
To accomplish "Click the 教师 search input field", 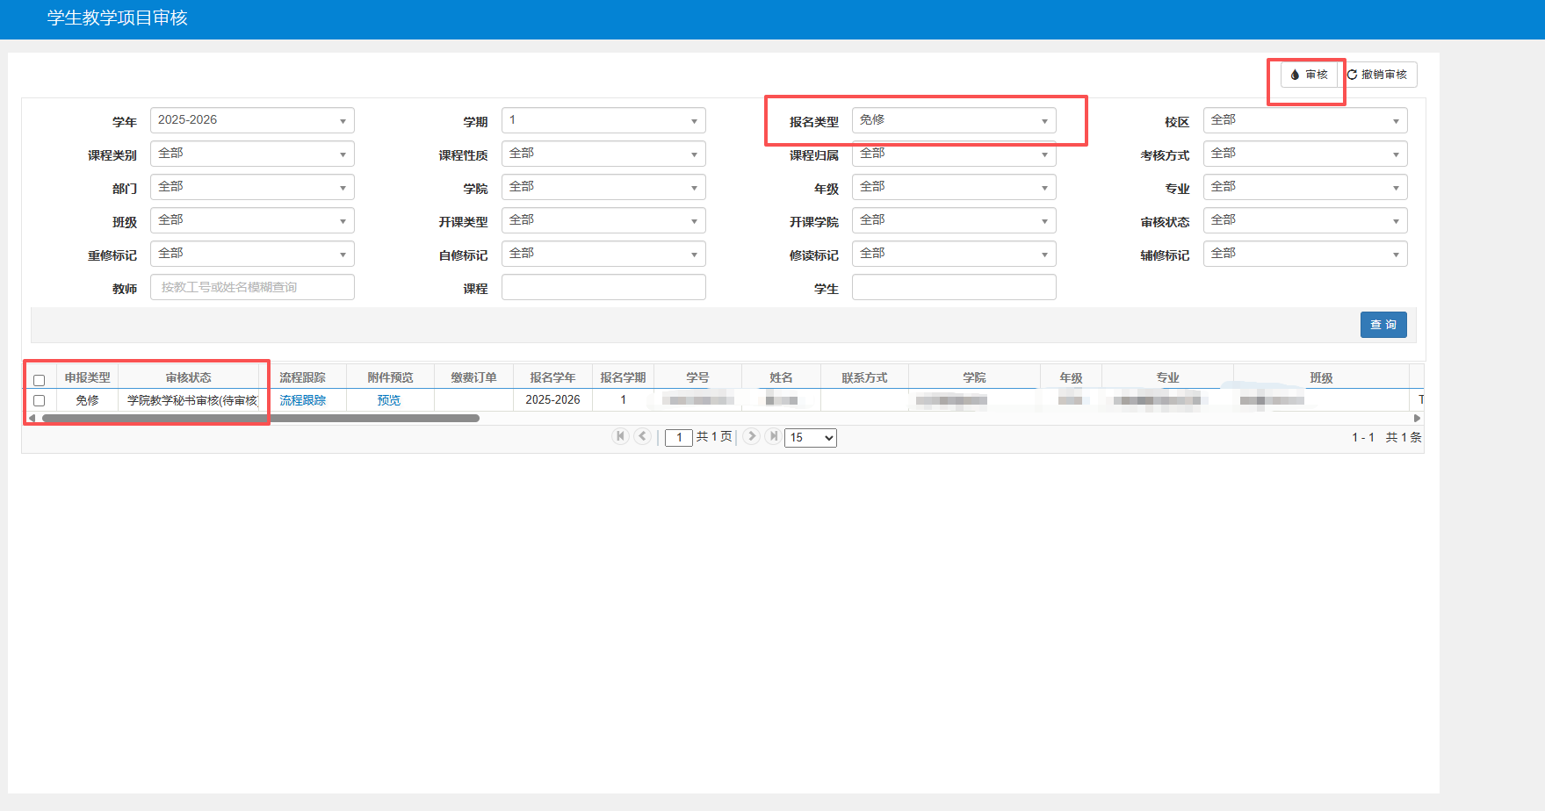I will [x=252, y=287].
